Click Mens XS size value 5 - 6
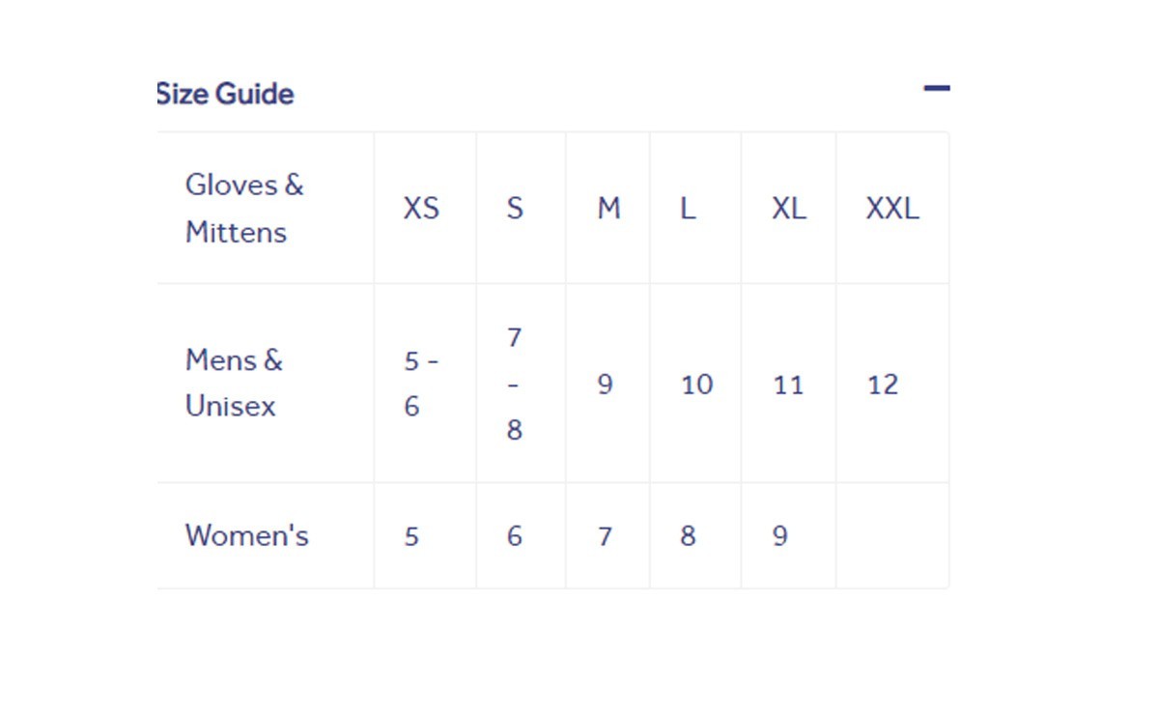 [421, 384]
